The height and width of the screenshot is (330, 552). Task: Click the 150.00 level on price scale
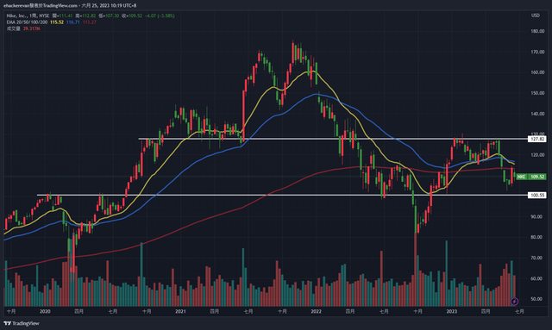tap(537, 93)
